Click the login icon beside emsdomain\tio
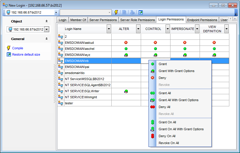 point(61,73)
